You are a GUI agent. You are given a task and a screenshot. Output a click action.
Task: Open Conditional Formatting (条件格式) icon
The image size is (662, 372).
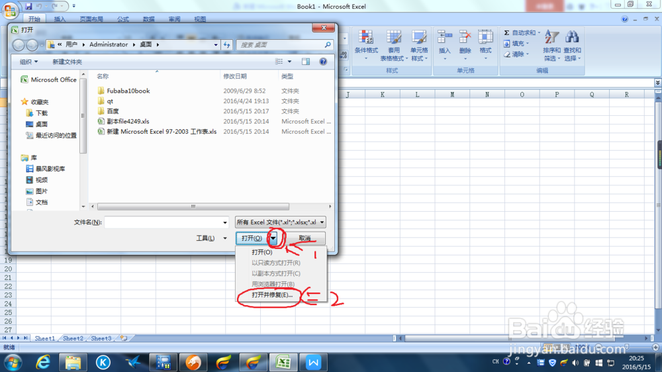(x=365, y=37)
